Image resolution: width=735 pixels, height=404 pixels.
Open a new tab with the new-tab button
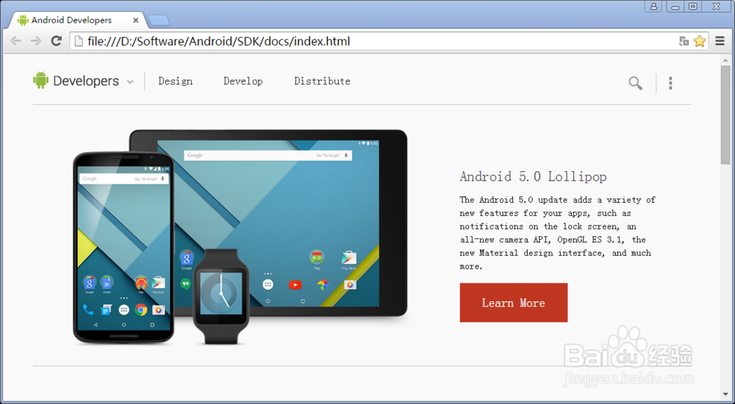tap(159, 21)
